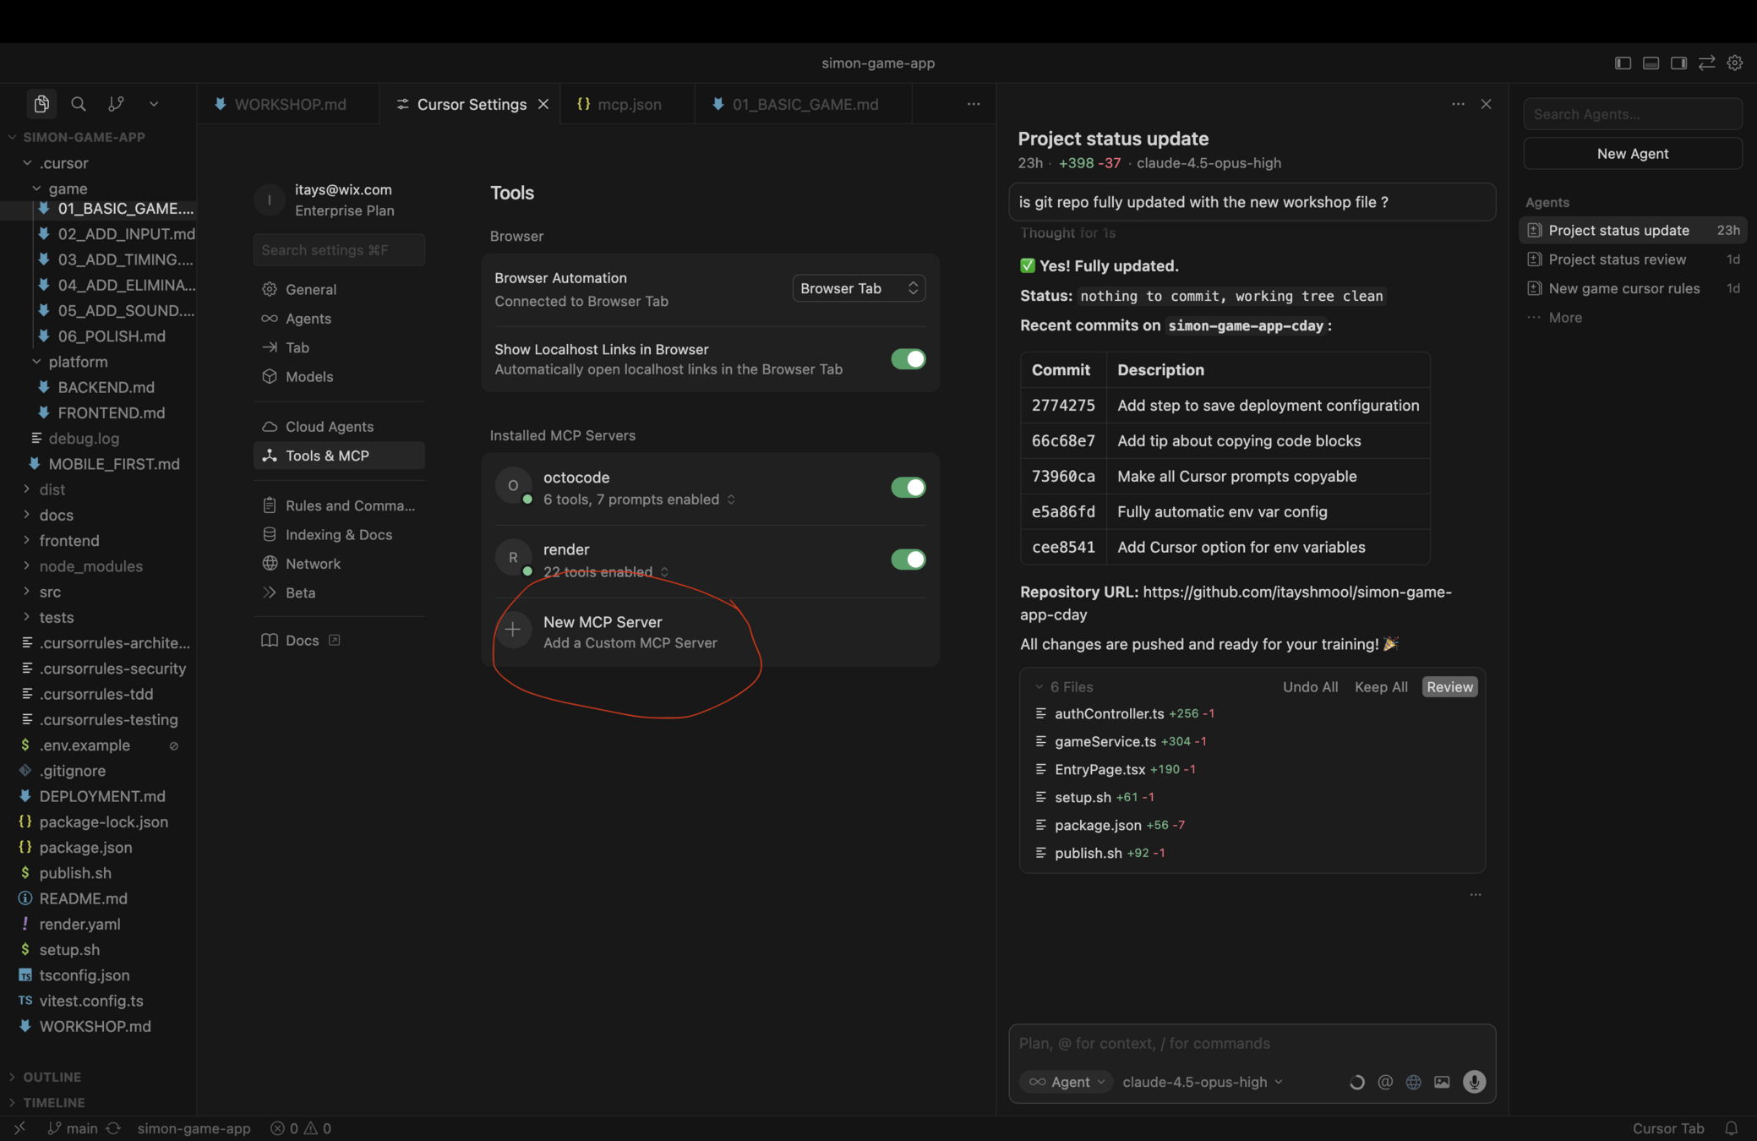Turn off the render MCP server

pyautogui.click(x=908, y=560)
